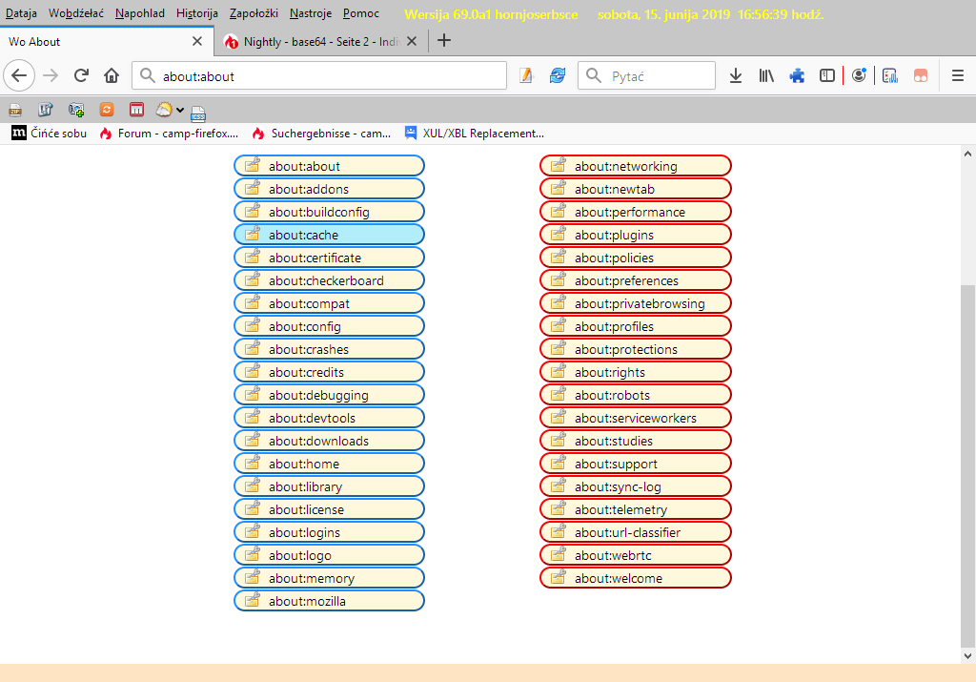Viewport: 976px width, 682px height.
Task: Reload the current page
Action: click(x=82, y=75)
